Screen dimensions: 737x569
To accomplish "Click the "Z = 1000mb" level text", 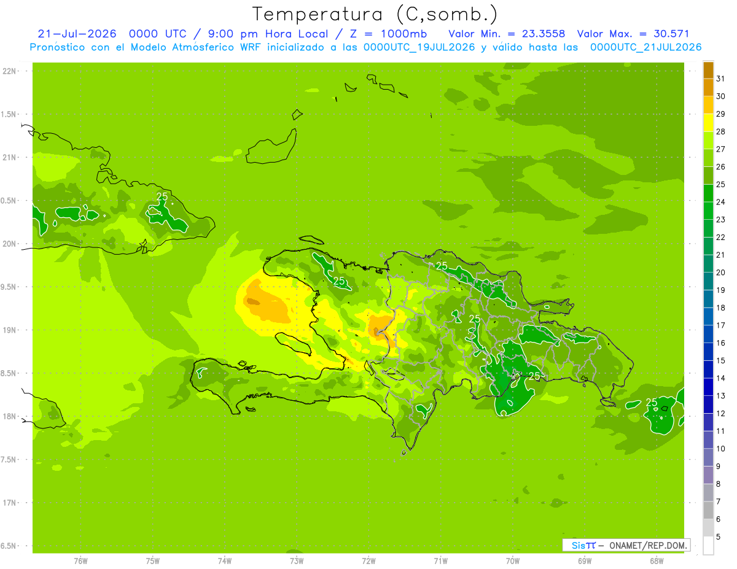I will (388, 33).
